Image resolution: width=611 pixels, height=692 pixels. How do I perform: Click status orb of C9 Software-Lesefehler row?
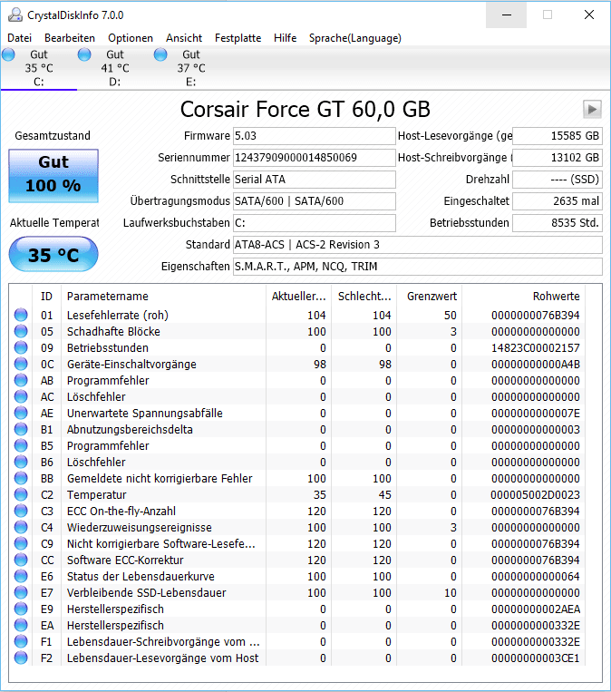coord(21,544)
